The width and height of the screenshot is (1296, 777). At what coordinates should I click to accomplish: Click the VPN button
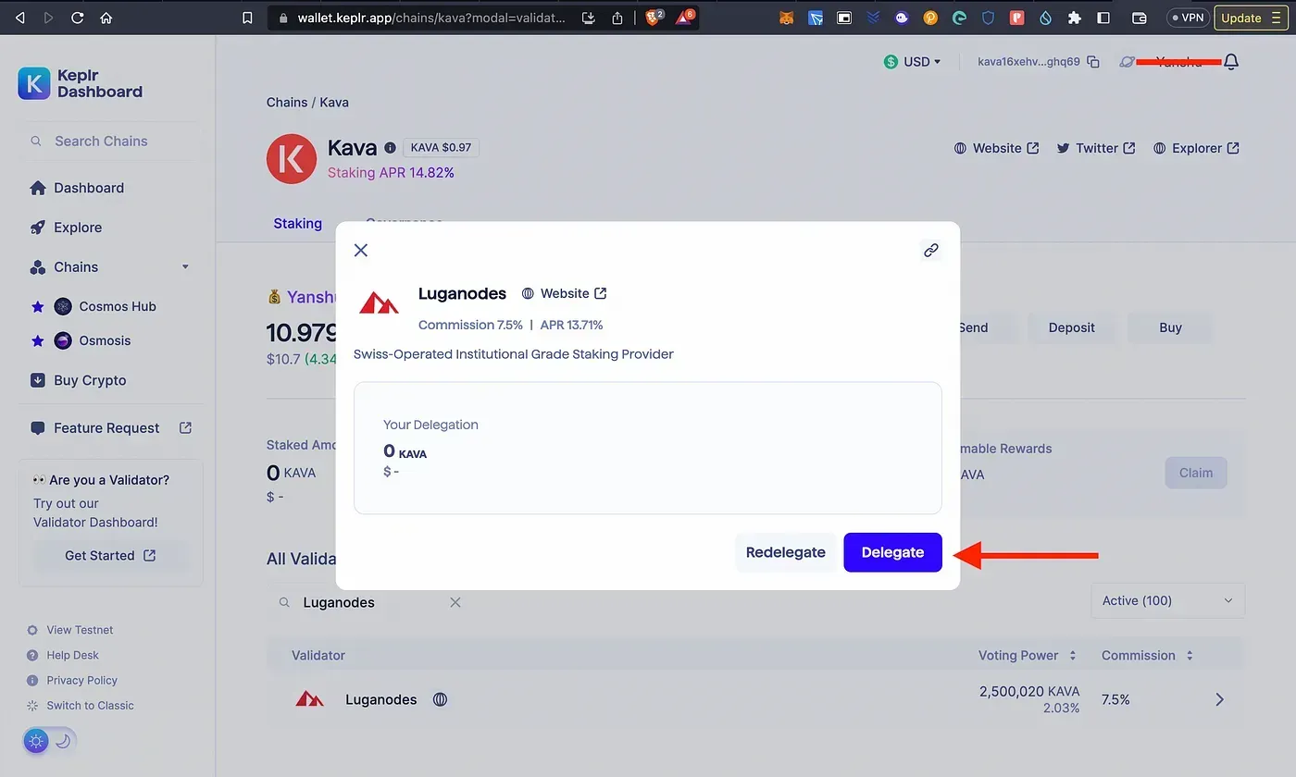1188,18
